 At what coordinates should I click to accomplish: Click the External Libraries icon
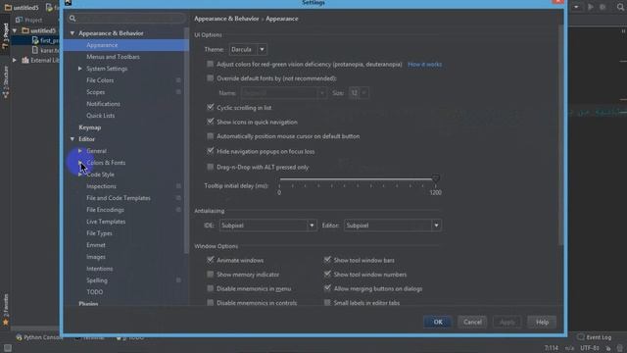25,60
